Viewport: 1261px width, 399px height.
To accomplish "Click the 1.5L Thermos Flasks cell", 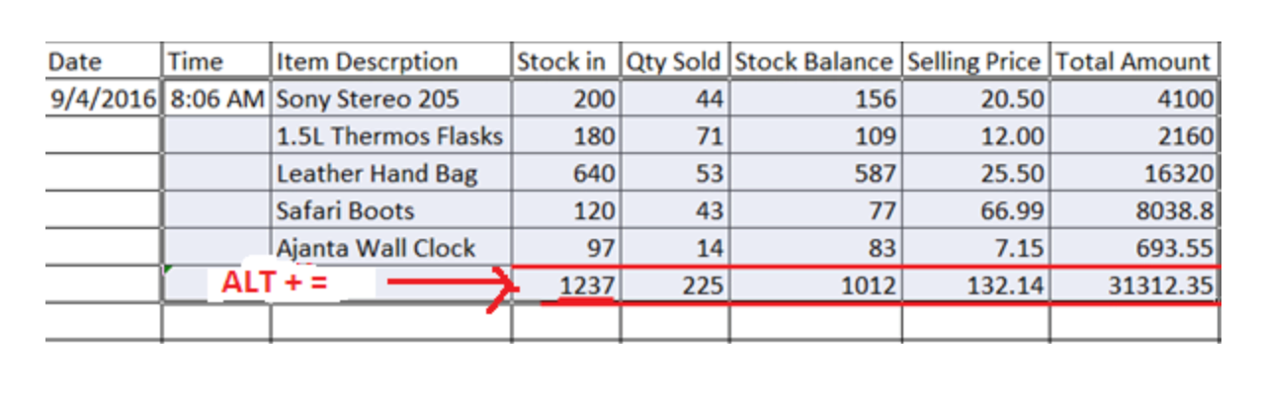I will click(390, 136).
